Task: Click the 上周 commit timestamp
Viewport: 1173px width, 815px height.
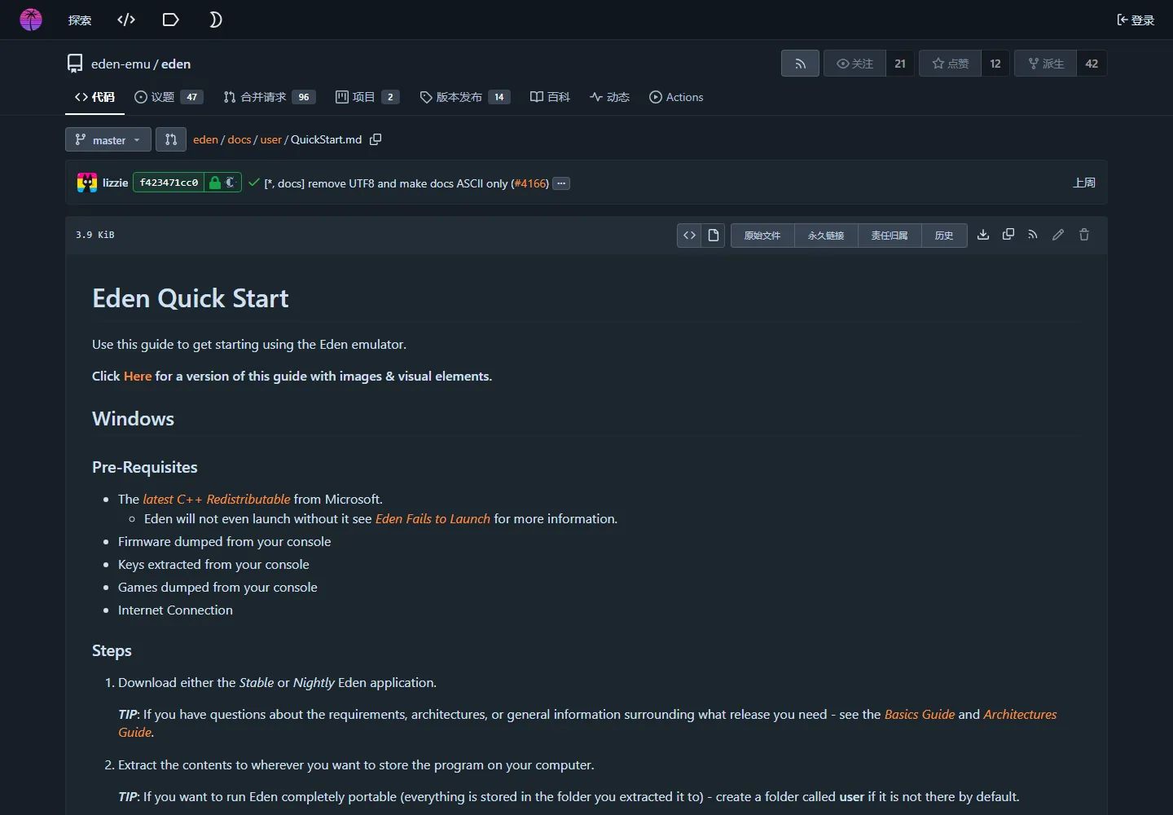Action: coord(1084,183)
